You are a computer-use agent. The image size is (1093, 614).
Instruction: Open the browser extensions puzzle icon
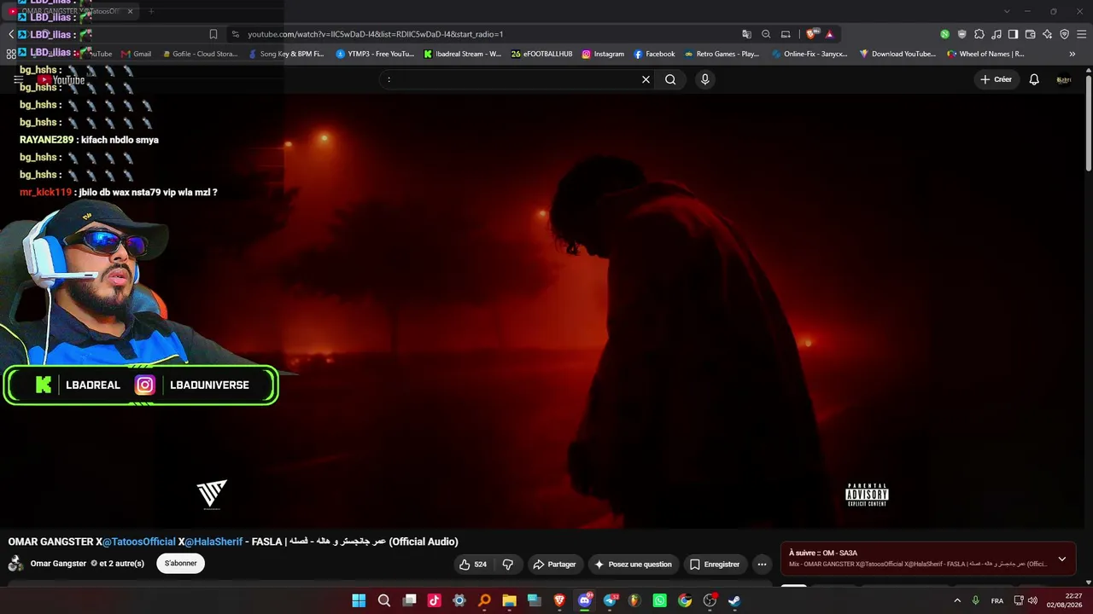979,34
